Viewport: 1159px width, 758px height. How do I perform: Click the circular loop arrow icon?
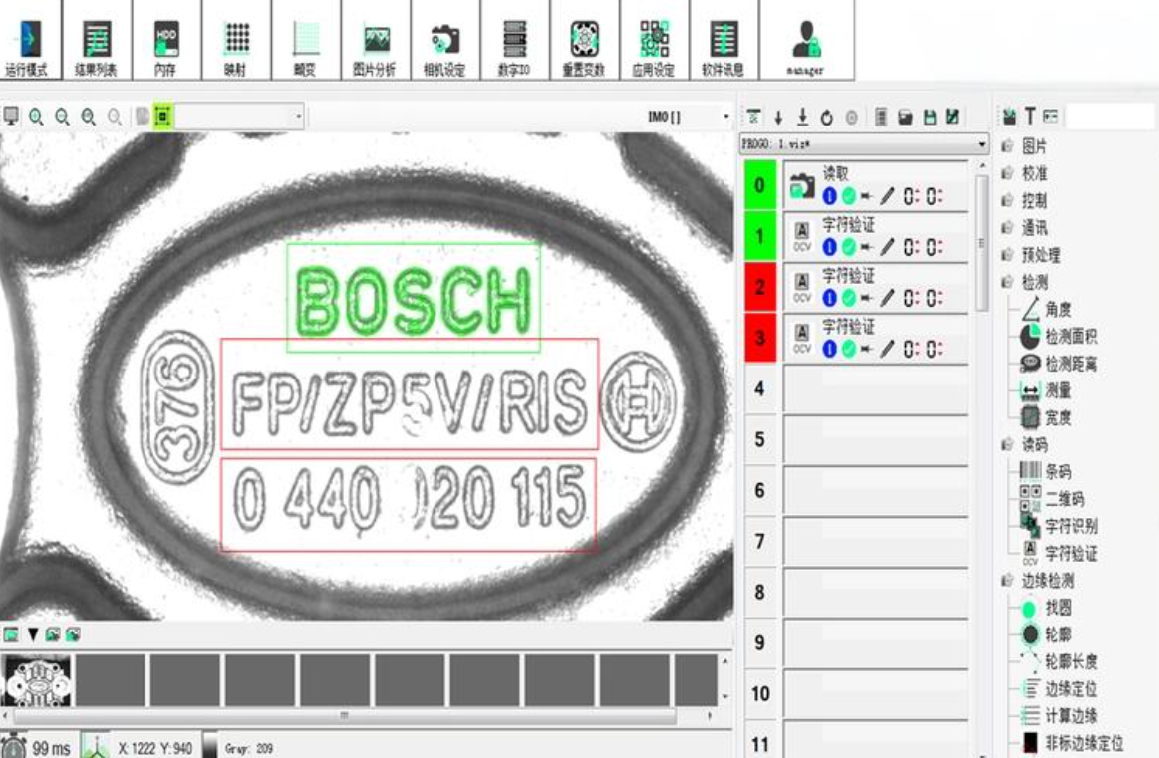click(x=827, y=117)
